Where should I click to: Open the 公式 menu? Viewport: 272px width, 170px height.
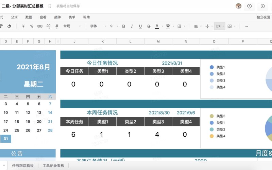point(14,17)
